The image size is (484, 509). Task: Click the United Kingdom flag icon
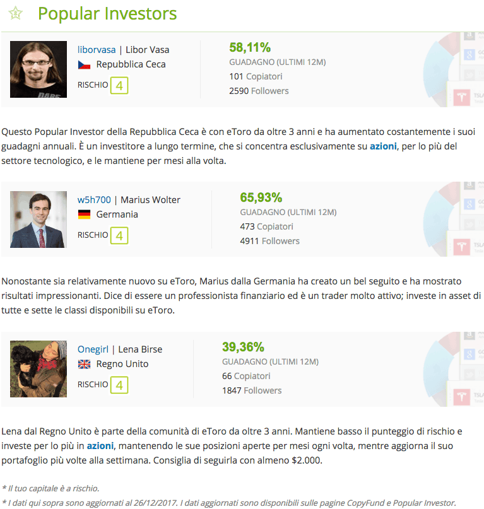click(84, 364)
